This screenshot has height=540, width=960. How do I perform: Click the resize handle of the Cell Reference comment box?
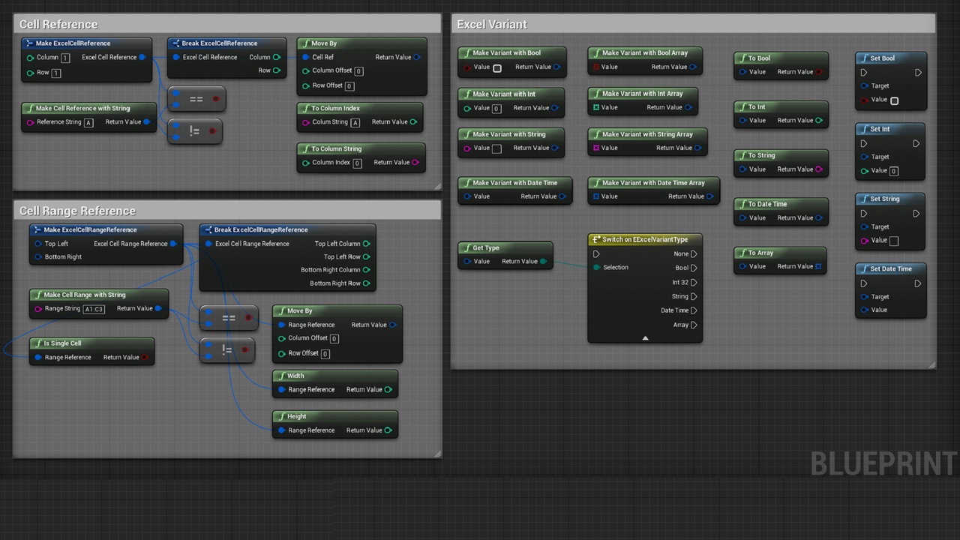click(x=438, y=186)
